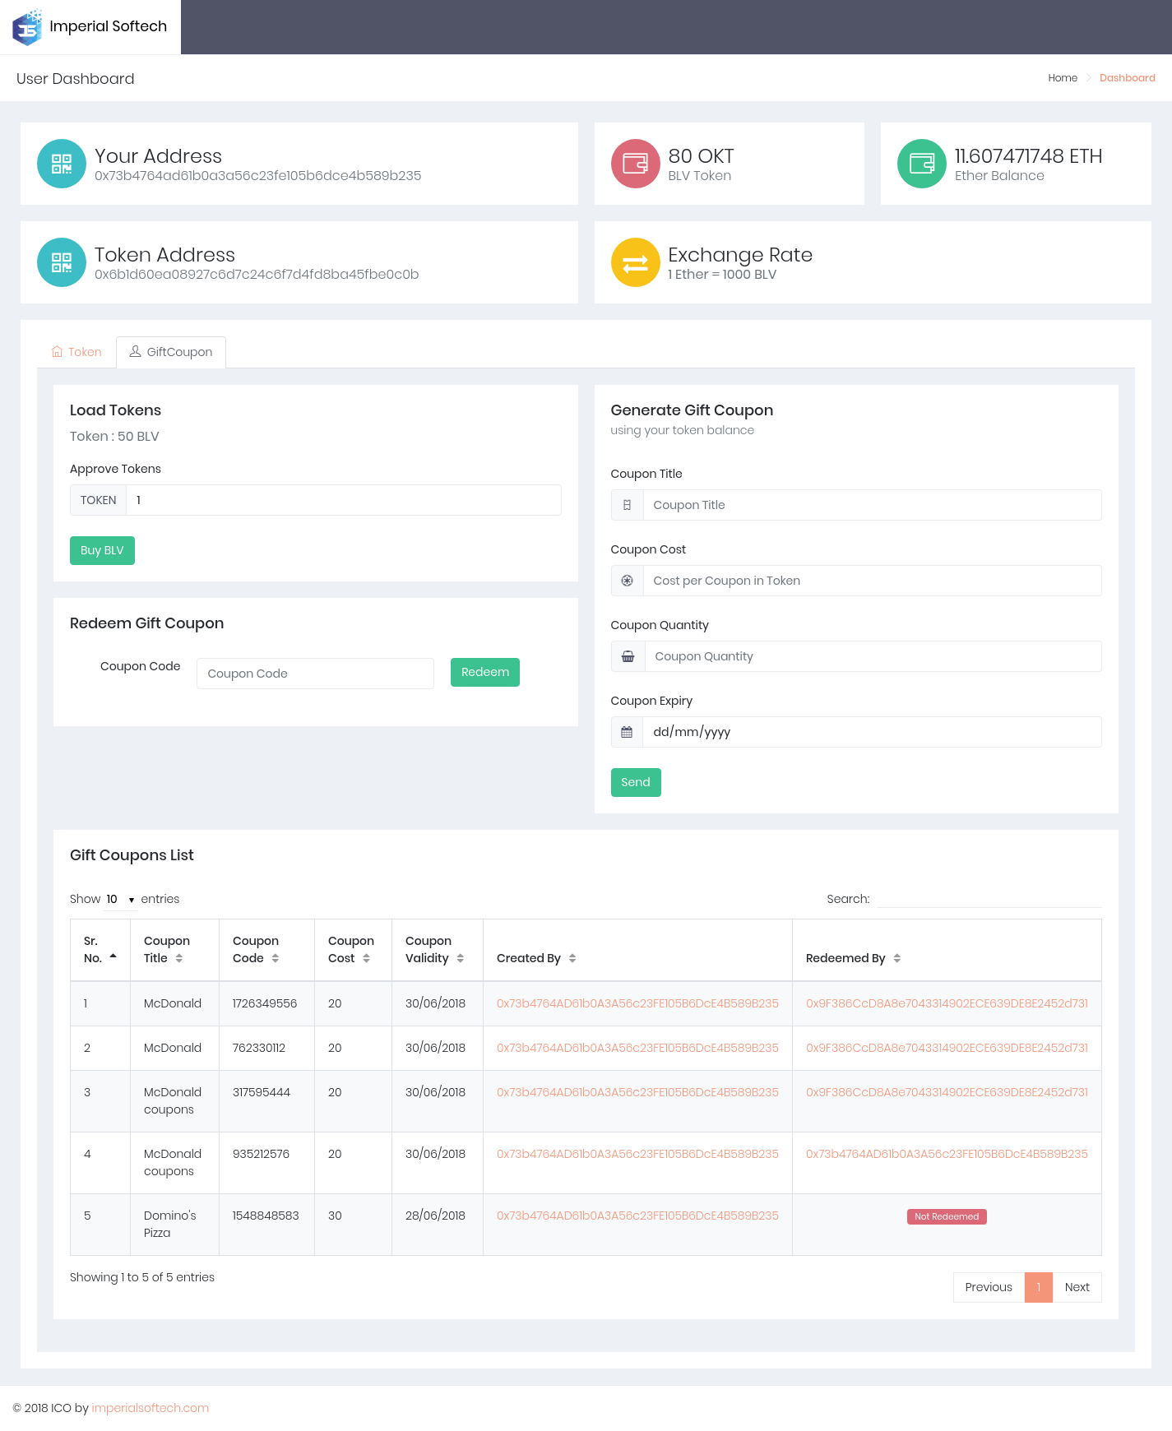Click Your Address hash text
The image size is (1172, 1431).
pos(257,176)
